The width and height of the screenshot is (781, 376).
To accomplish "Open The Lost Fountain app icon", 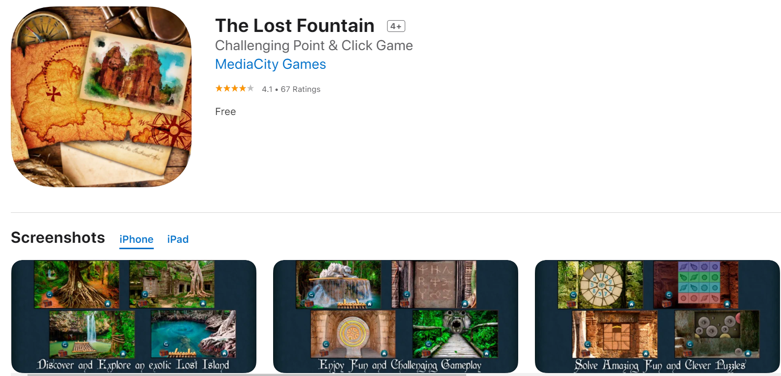I will pos(101,97).
